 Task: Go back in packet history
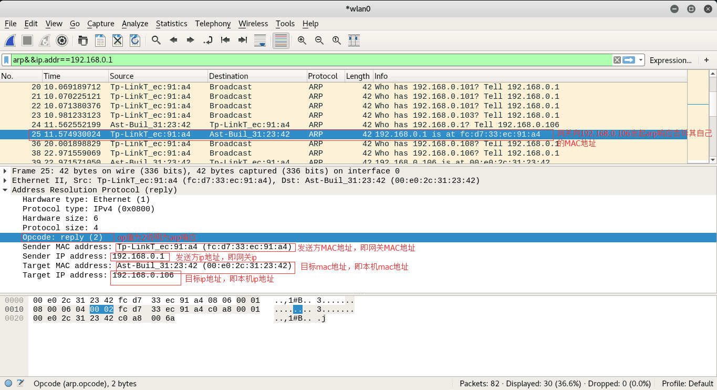[x=173, y=40]
